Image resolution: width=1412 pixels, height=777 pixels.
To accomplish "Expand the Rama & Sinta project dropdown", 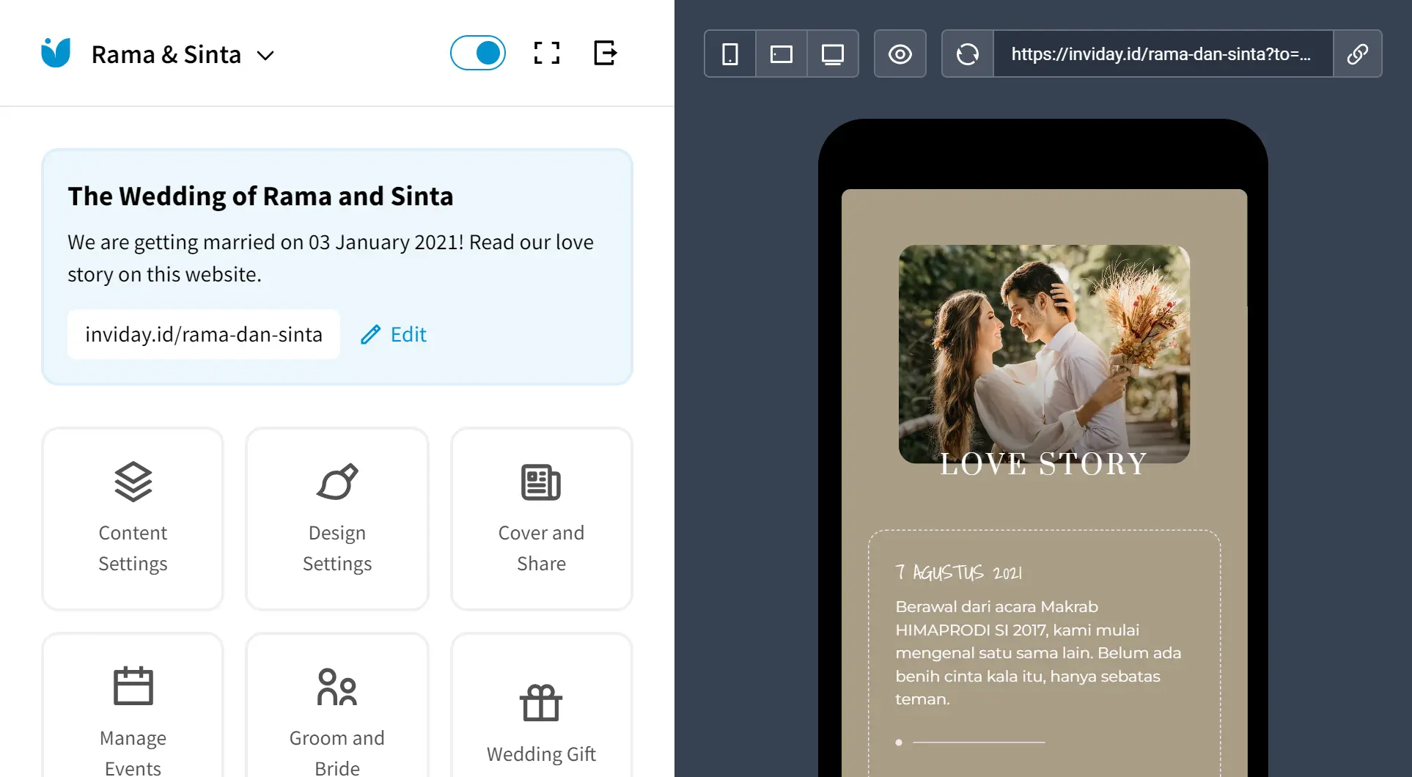I will click(x=265, y=55).
